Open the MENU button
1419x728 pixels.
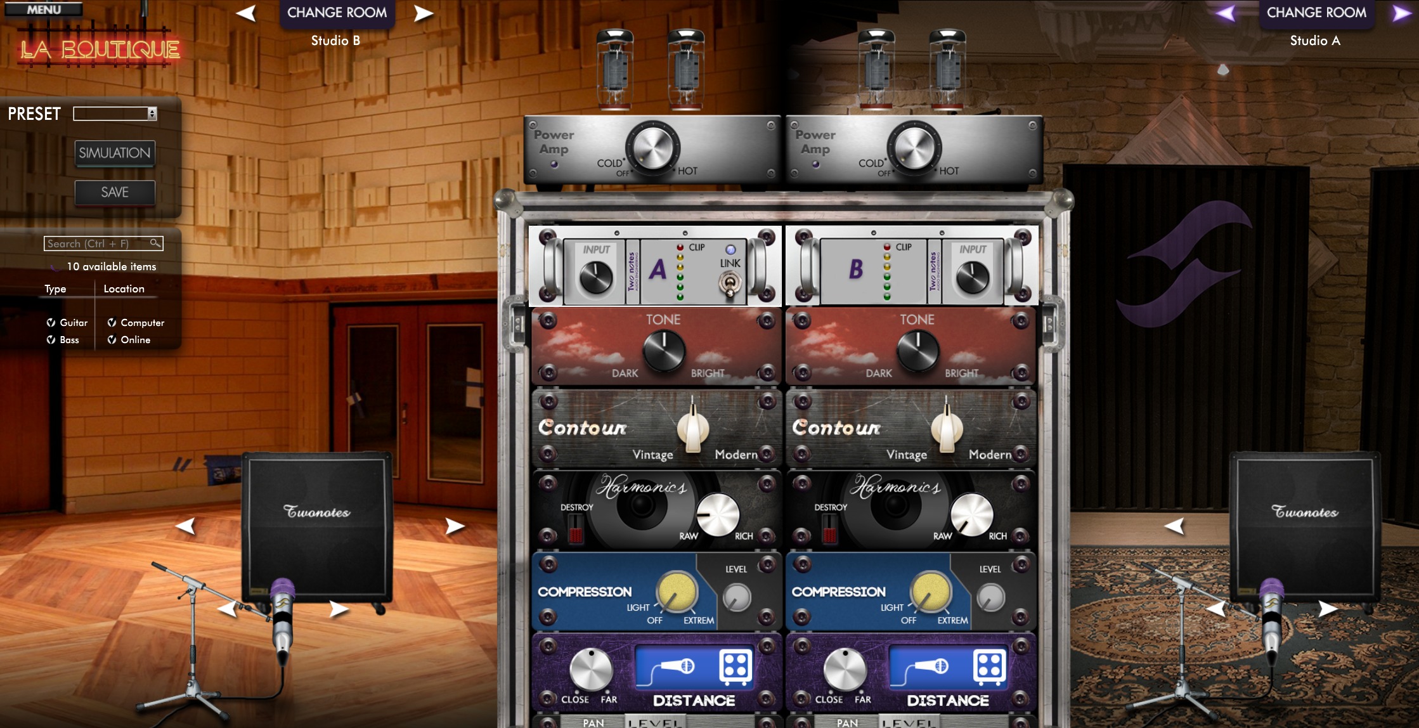point(43,9)
